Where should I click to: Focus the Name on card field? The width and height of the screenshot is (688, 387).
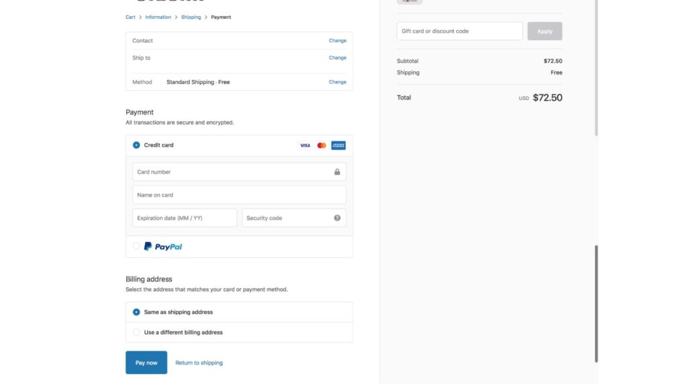pyautogui.click(x=239, y=195)
